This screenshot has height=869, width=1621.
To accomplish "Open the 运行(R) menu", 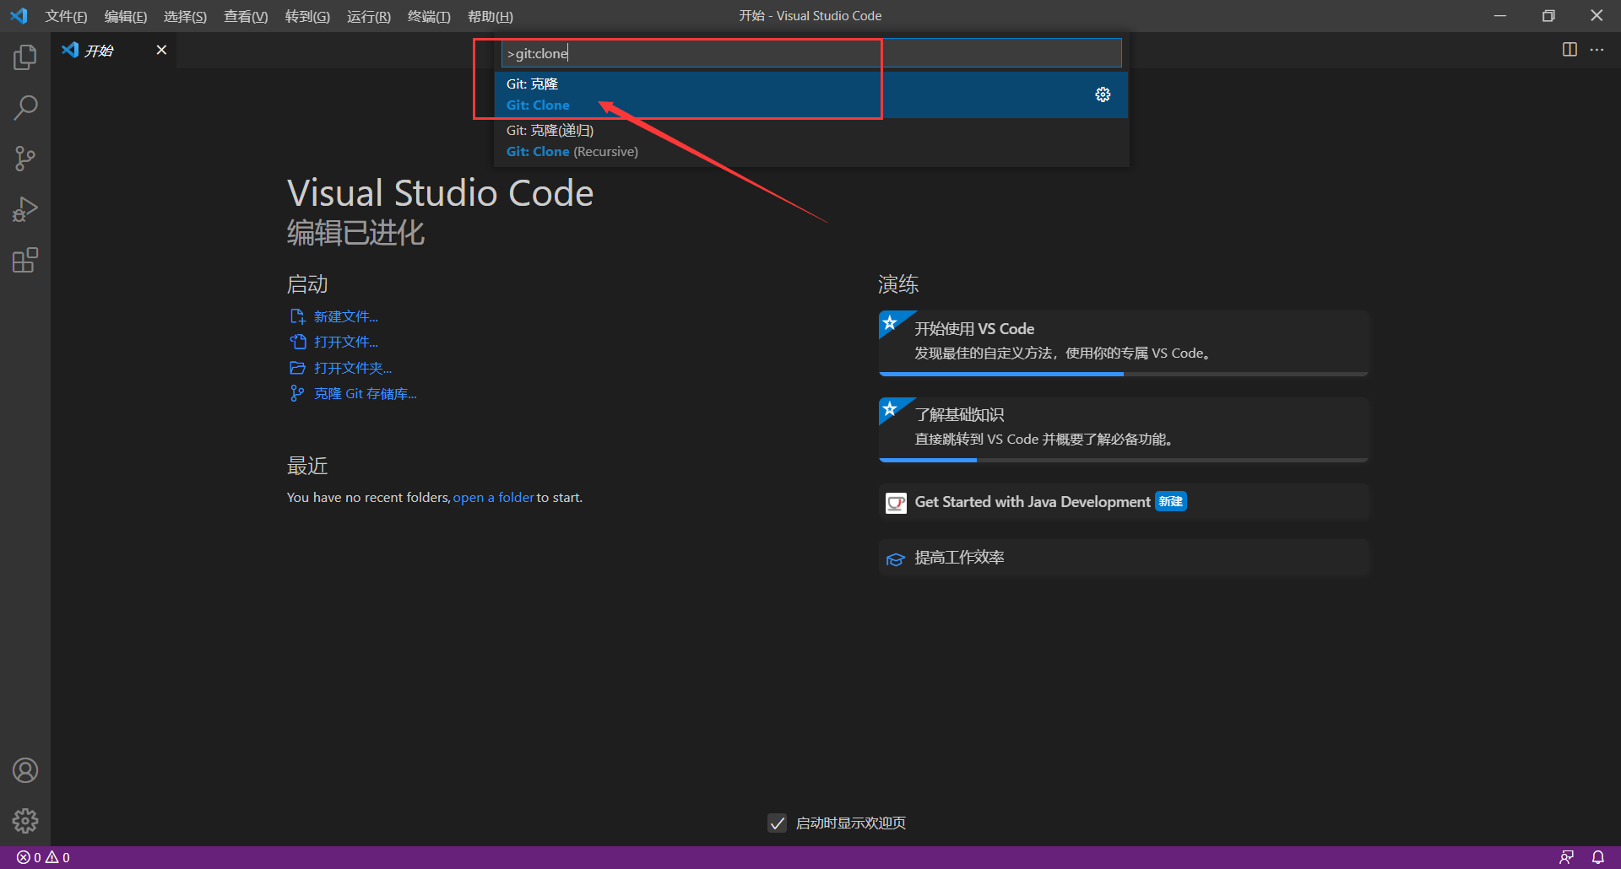I will pos(369,16).
